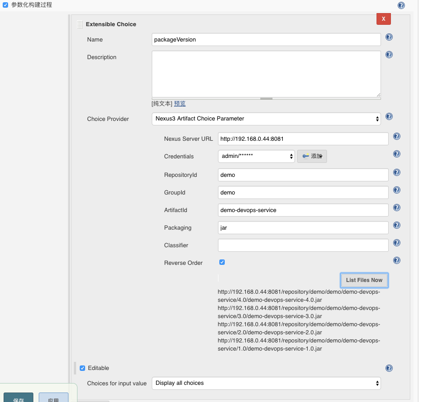Toggle the Reverse Order checkbox
This screenshot has height=402, width=422.
tap(222, 262)
